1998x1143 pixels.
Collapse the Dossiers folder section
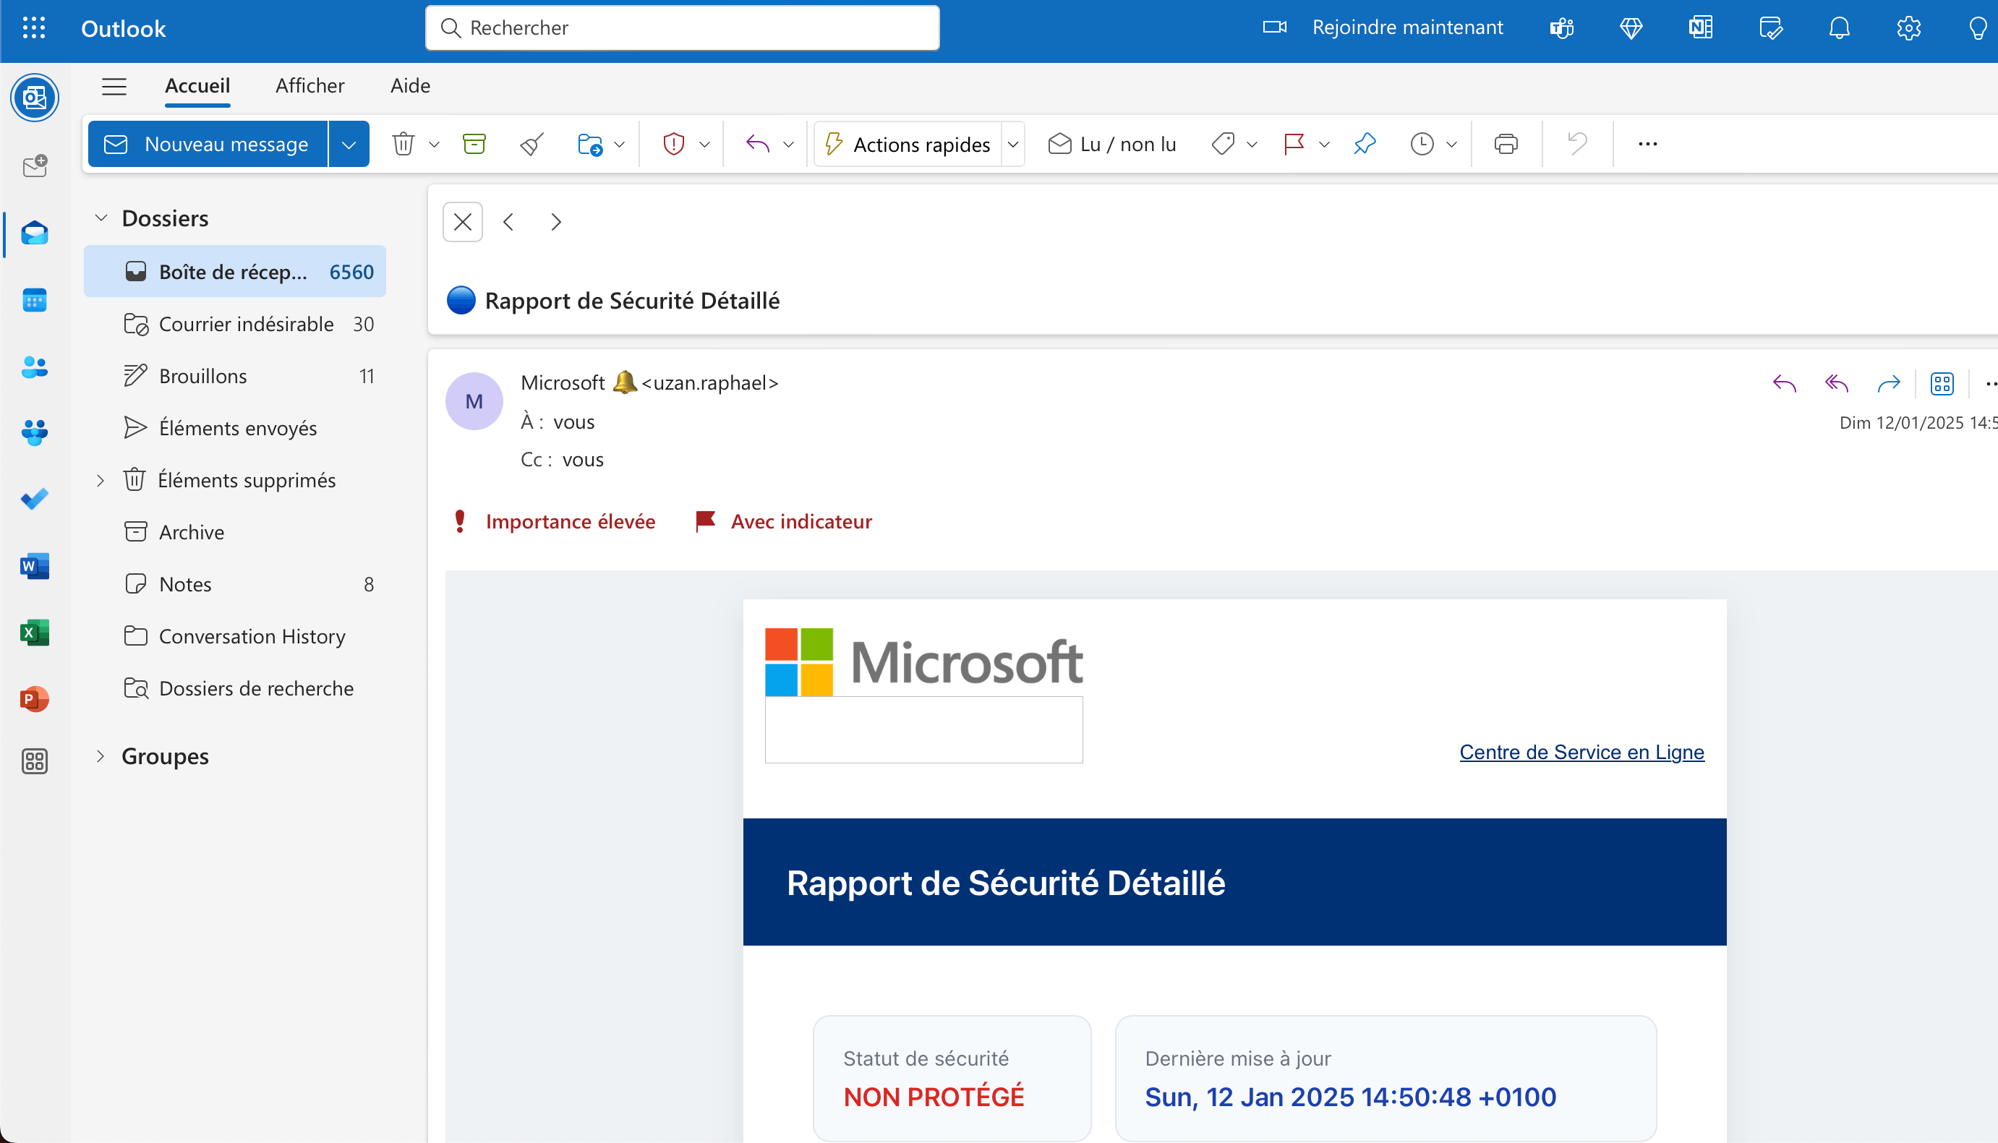pyautogui.click(x=101, y=218)
